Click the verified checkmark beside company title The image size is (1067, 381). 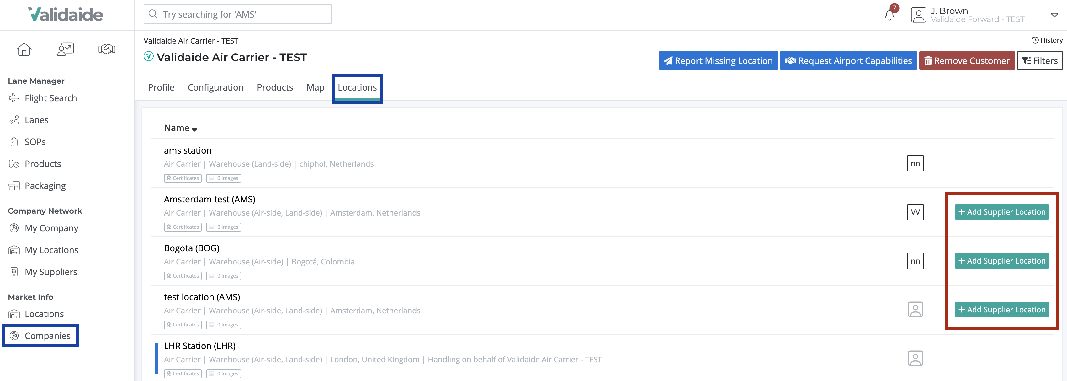pos(148,56)
